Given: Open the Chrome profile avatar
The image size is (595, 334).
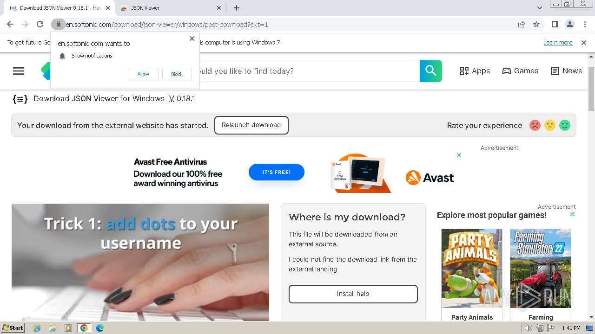Looking at the screenshot, I should pos(569,24).
